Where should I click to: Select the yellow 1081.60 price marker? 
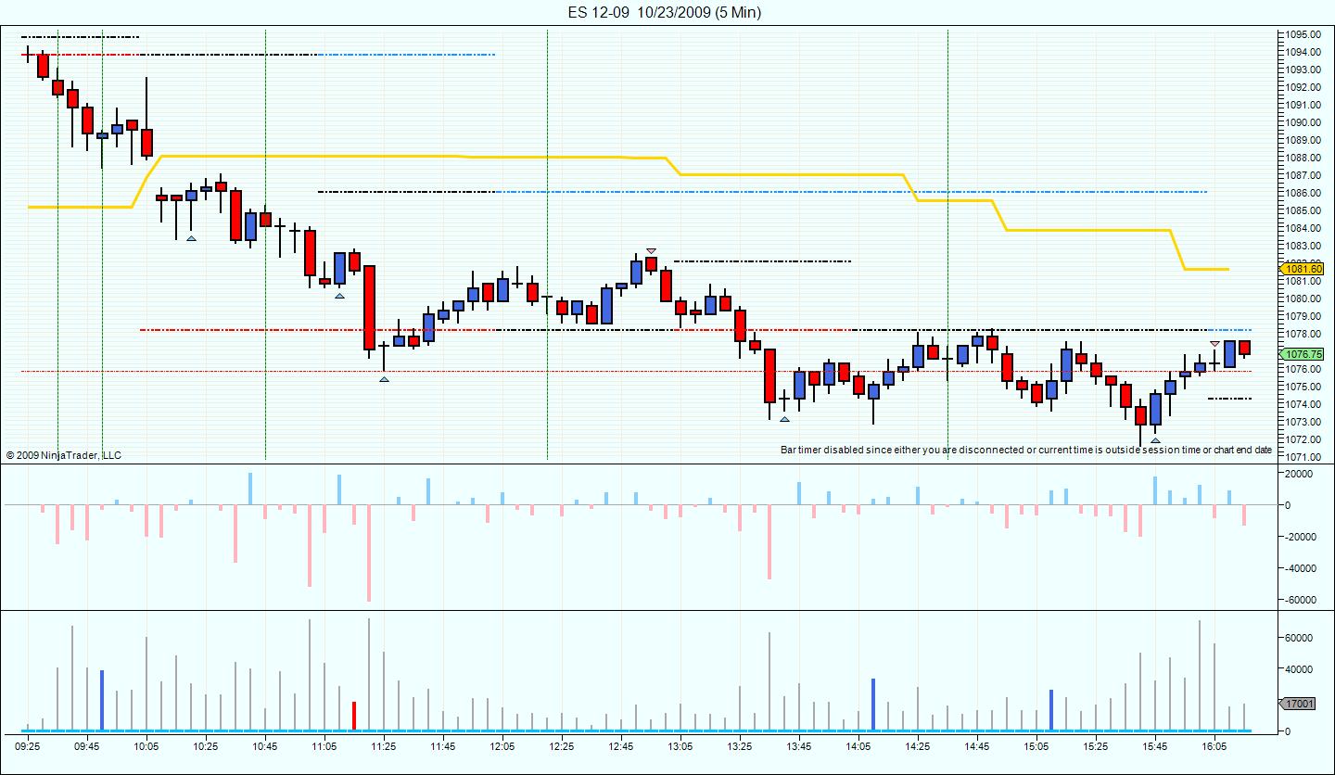tap(1301, 269)
